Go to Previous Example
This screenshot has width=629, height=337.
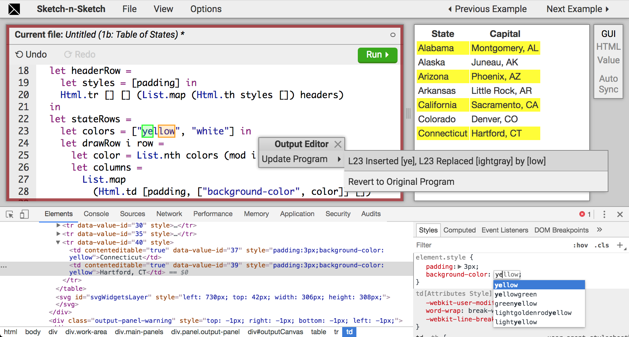tap(487, 9)
